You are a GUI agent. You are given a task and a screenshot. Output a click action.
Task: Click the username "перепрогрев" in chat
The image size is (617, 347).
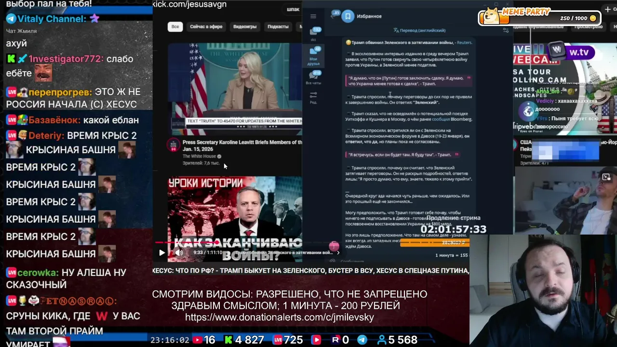pos(60,92)
